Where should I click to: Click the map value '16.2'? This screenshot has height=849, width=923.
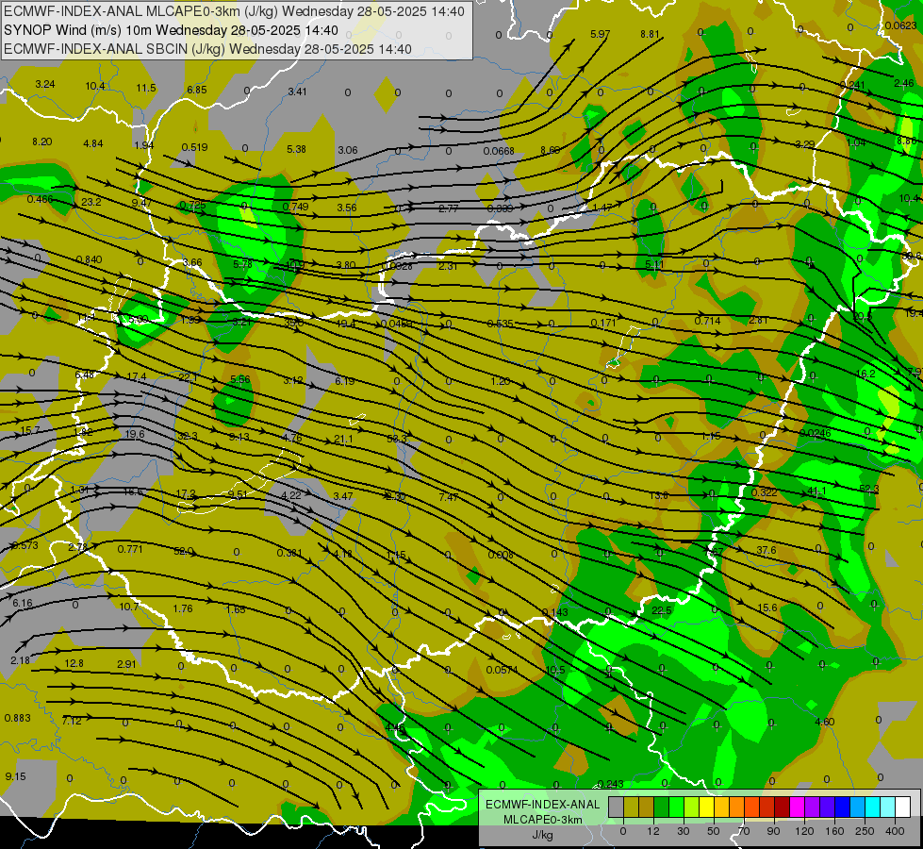[865, 374]
